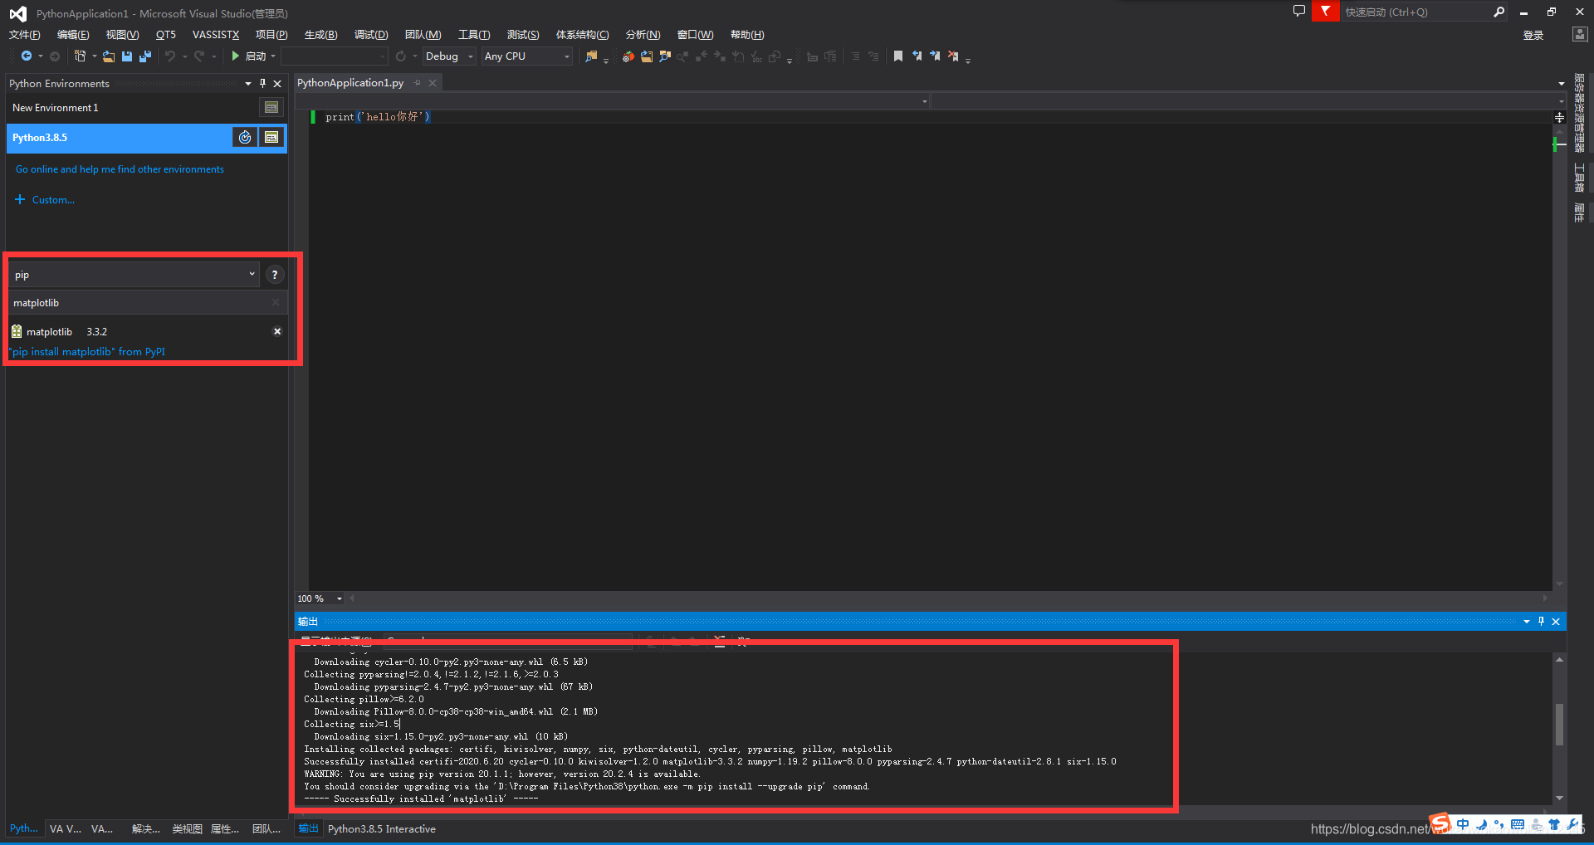Save the current file via floppy icon
The width and height of the screenshot is (1594, 845).
point(127,56)
